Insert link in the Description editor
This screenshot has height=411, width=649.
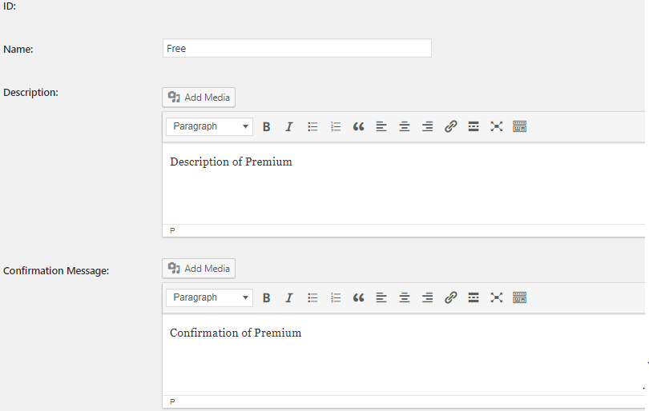[x=450, y=126]
